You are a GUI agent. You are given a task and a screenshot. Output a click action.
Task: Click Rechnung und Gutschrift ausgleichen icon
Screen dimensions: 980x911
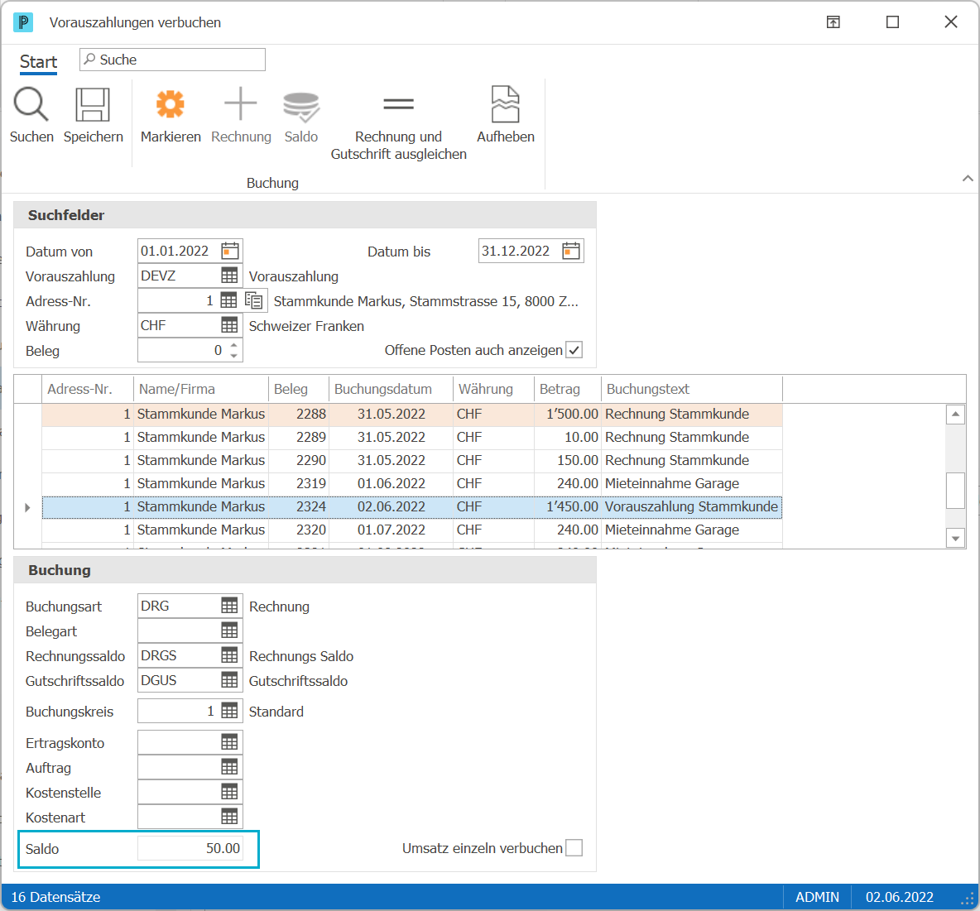(x=398, y=103)
